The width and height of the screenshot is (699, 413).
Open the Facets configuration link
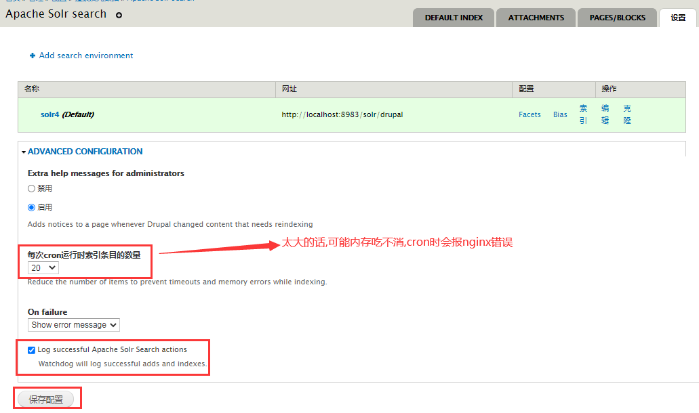[530, 114]
